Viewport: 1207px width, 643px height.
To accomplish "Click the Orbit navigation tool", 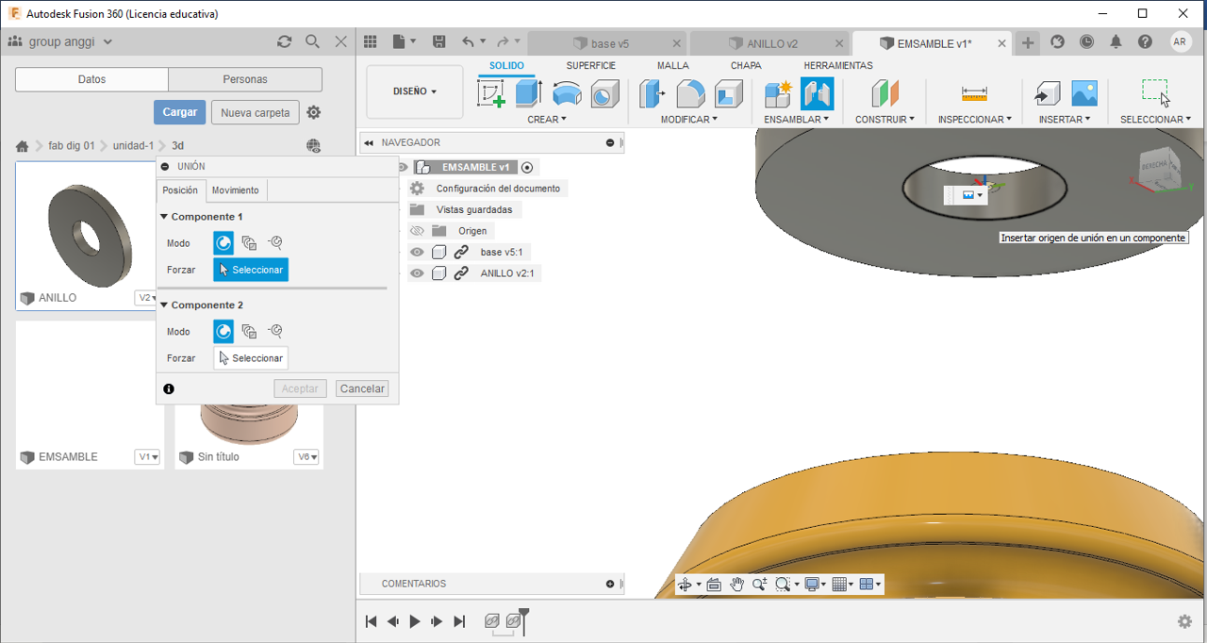I will [686, 585].
